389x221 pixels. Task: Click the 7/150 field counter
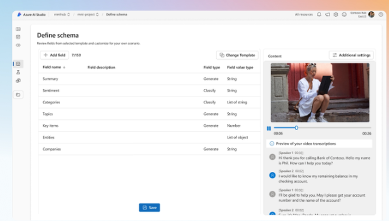pos(76,55)
